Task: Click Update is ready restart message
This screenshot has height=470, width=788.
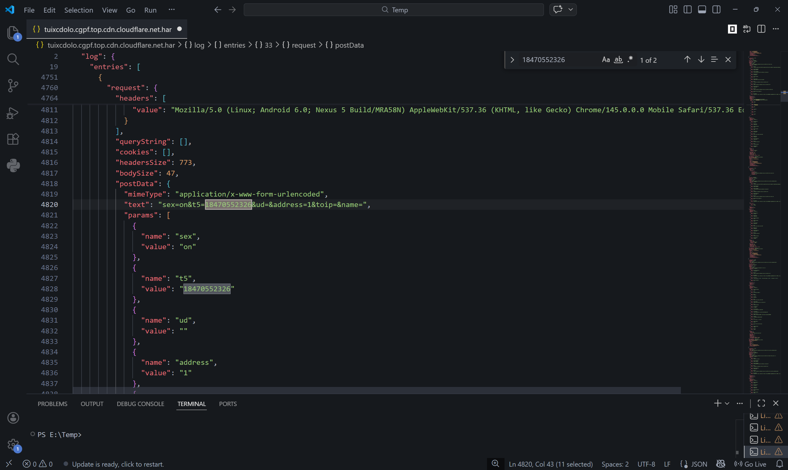Action: coord(118,464)
